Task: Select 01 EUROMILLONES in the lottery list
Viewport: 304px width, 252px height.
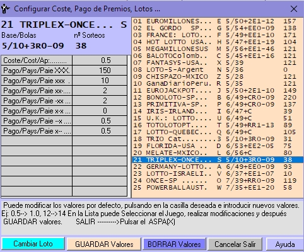Action: tap(218, 21)
